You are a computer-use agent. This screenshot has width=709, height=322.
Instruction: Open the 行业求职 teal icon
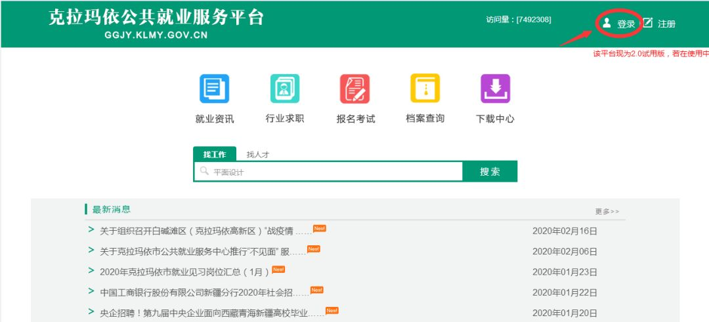point(284,89)
